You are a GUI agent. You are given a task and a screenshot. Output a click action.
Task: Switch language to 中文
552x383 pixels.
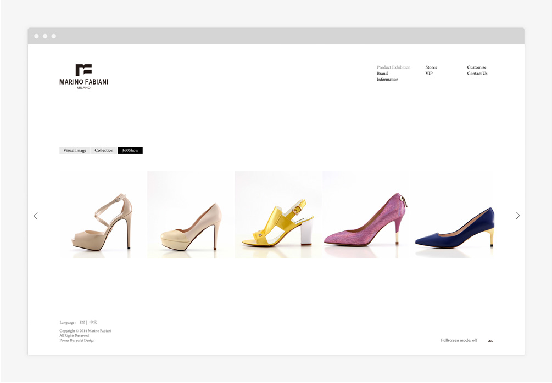tap(93, 323)
